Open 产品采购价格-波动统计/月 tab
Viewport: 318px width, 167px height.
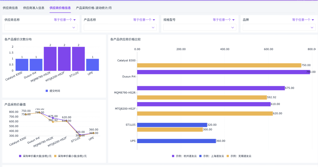click(x=94, y=8)
